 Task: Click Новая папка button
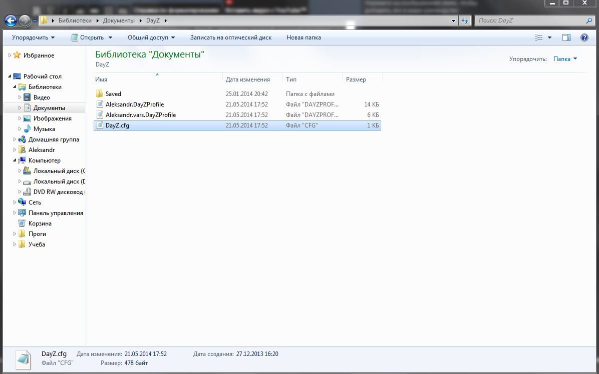(304, 37)
